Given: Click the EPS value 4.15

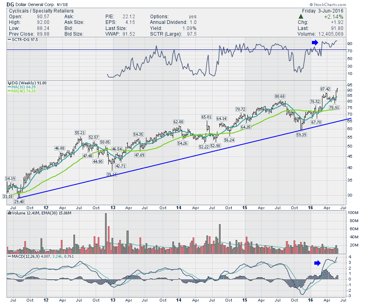Looking at the screenshot, I should (x=130, y=22).
